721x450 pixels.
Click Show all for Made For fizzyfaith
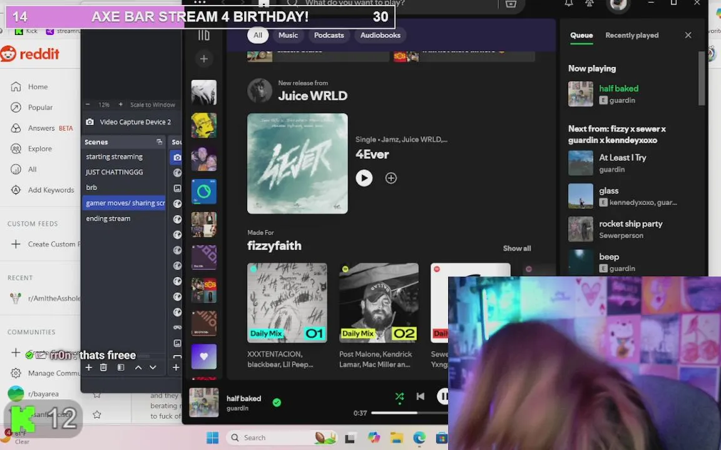(x=517, y=248)
